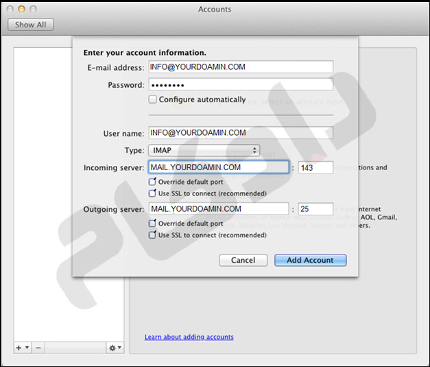Click the plus add account icon
The height and width of the screenshot is (367, 430).
(18, 348)
